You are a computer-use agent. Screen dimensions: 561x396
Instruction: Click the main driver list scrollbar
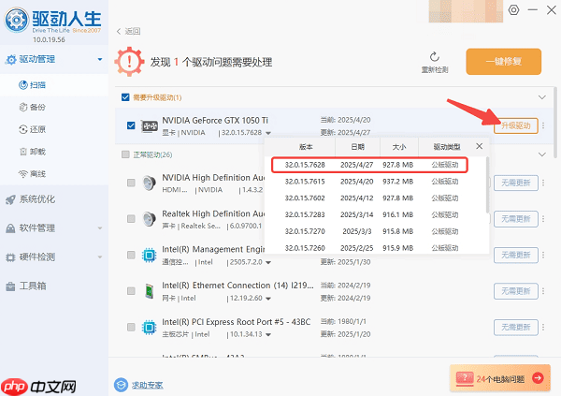click(x=555, y=123)
